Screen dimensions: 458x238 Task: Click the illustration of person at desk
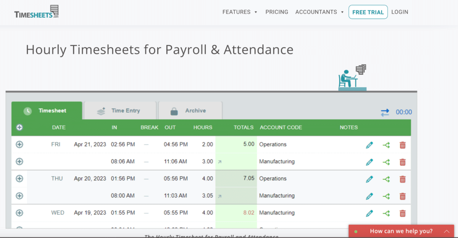click(352, 78)
